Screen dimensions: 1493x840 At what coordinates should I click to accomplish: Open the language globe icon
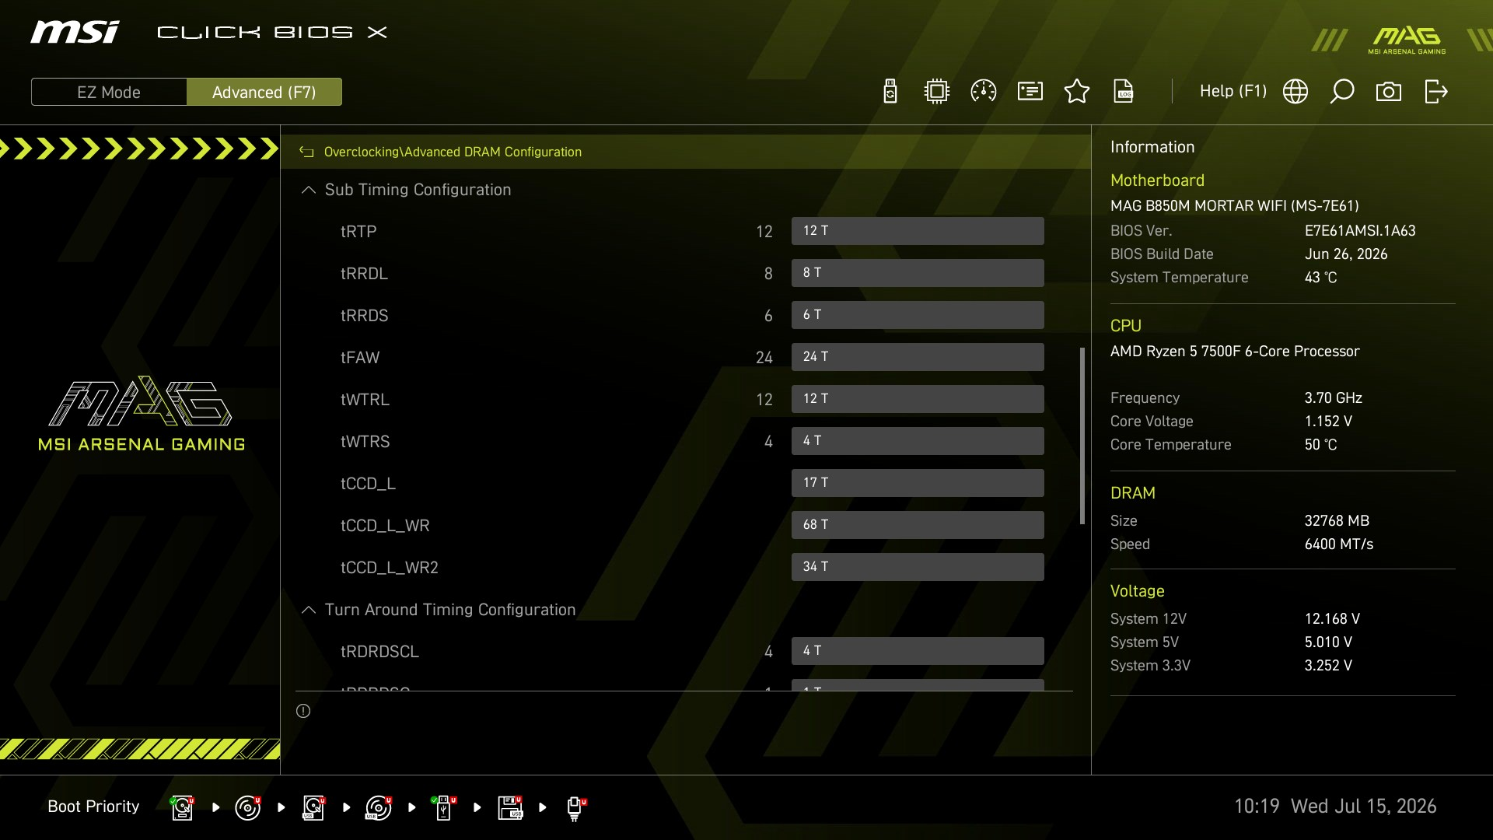(x=1295, y=92)
